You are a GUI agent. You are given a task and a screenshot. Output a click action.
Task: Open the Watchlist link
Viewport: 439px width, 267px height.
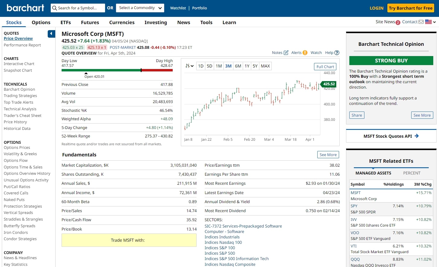pos(178,8)
